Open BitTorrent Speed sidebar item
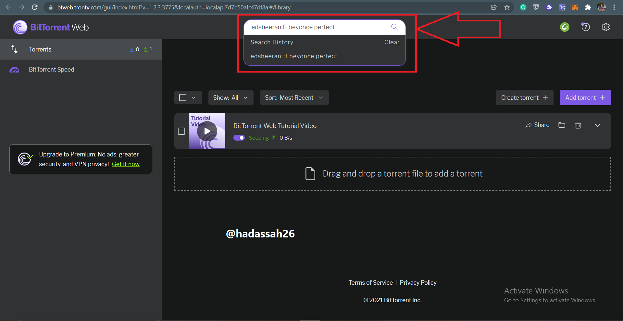The image size is (623, 321). (x=81, y=70)
